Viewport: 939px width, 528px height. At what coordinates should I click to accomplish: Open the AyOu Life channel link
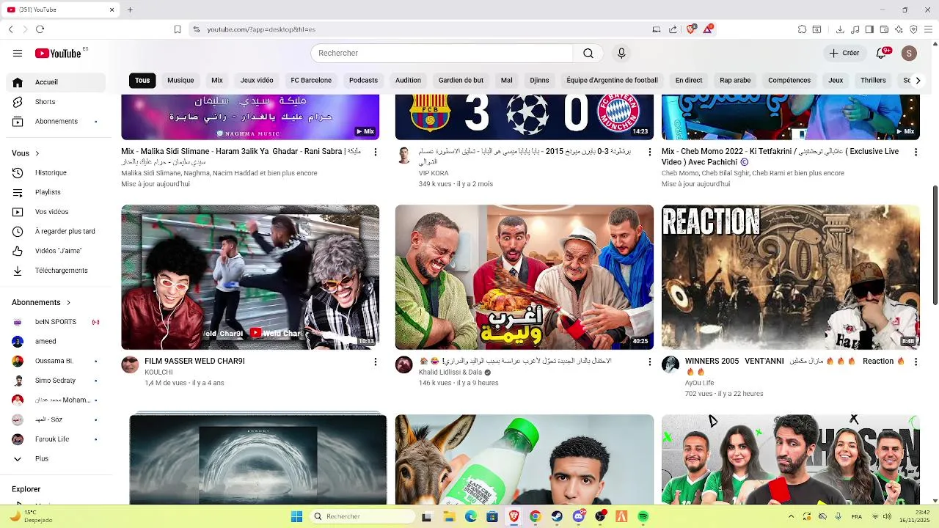699,383
